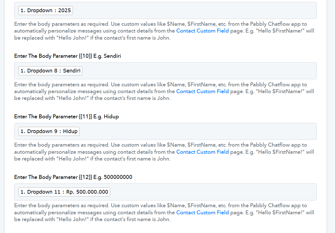Open Contact Custom Field link below the 2025 field
This screenshot has width=335, height=233.
click(x=202, y=31)
